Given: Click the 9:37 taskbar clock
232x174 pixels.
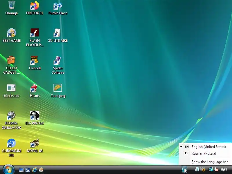Looking at the screenshot, I should click(x=224, y=170).
